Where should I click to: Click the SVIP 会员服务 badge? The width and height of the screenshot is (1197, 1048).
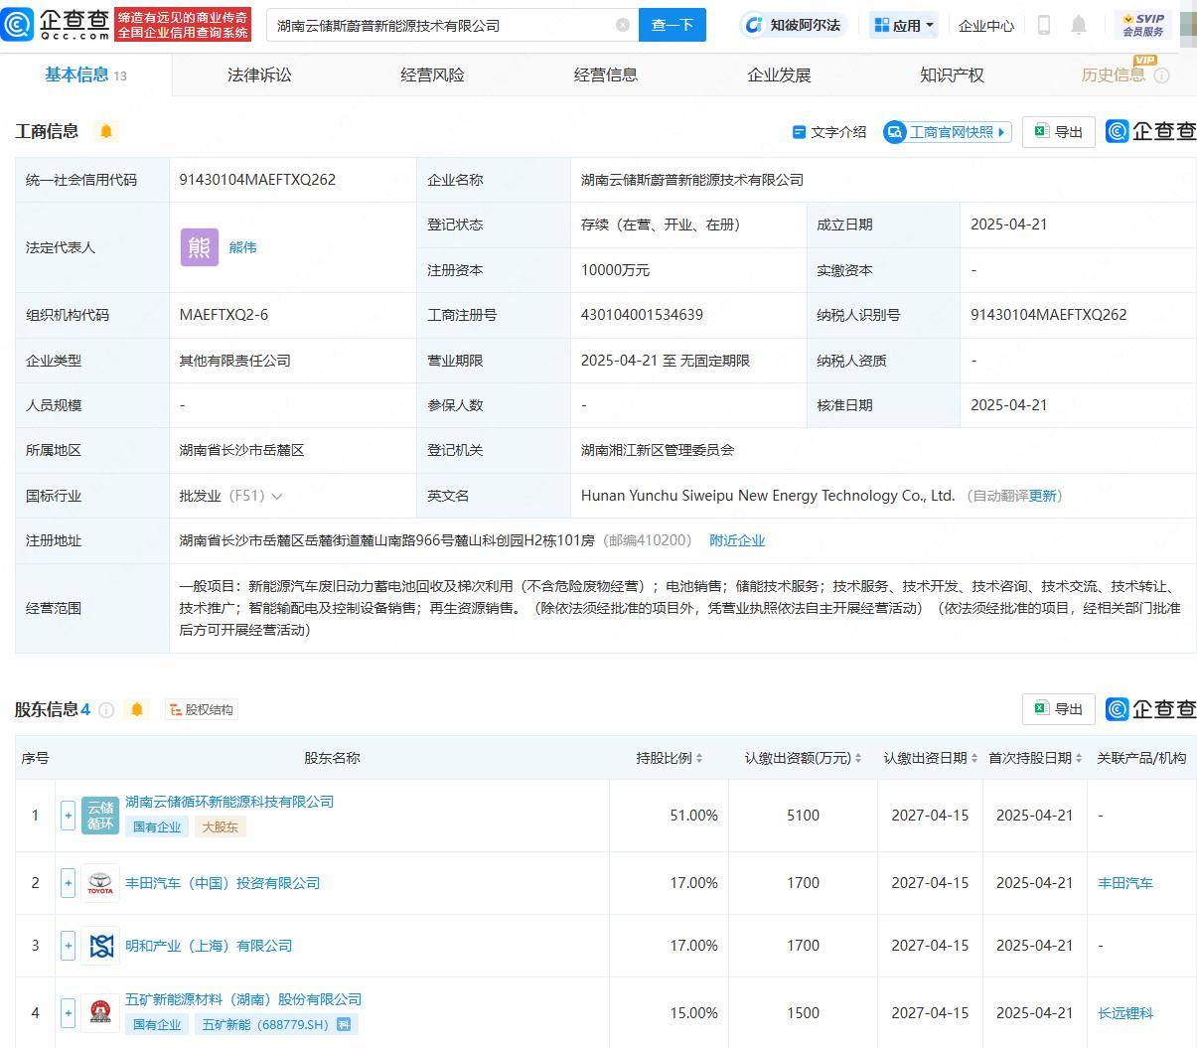pos(1142,25)
